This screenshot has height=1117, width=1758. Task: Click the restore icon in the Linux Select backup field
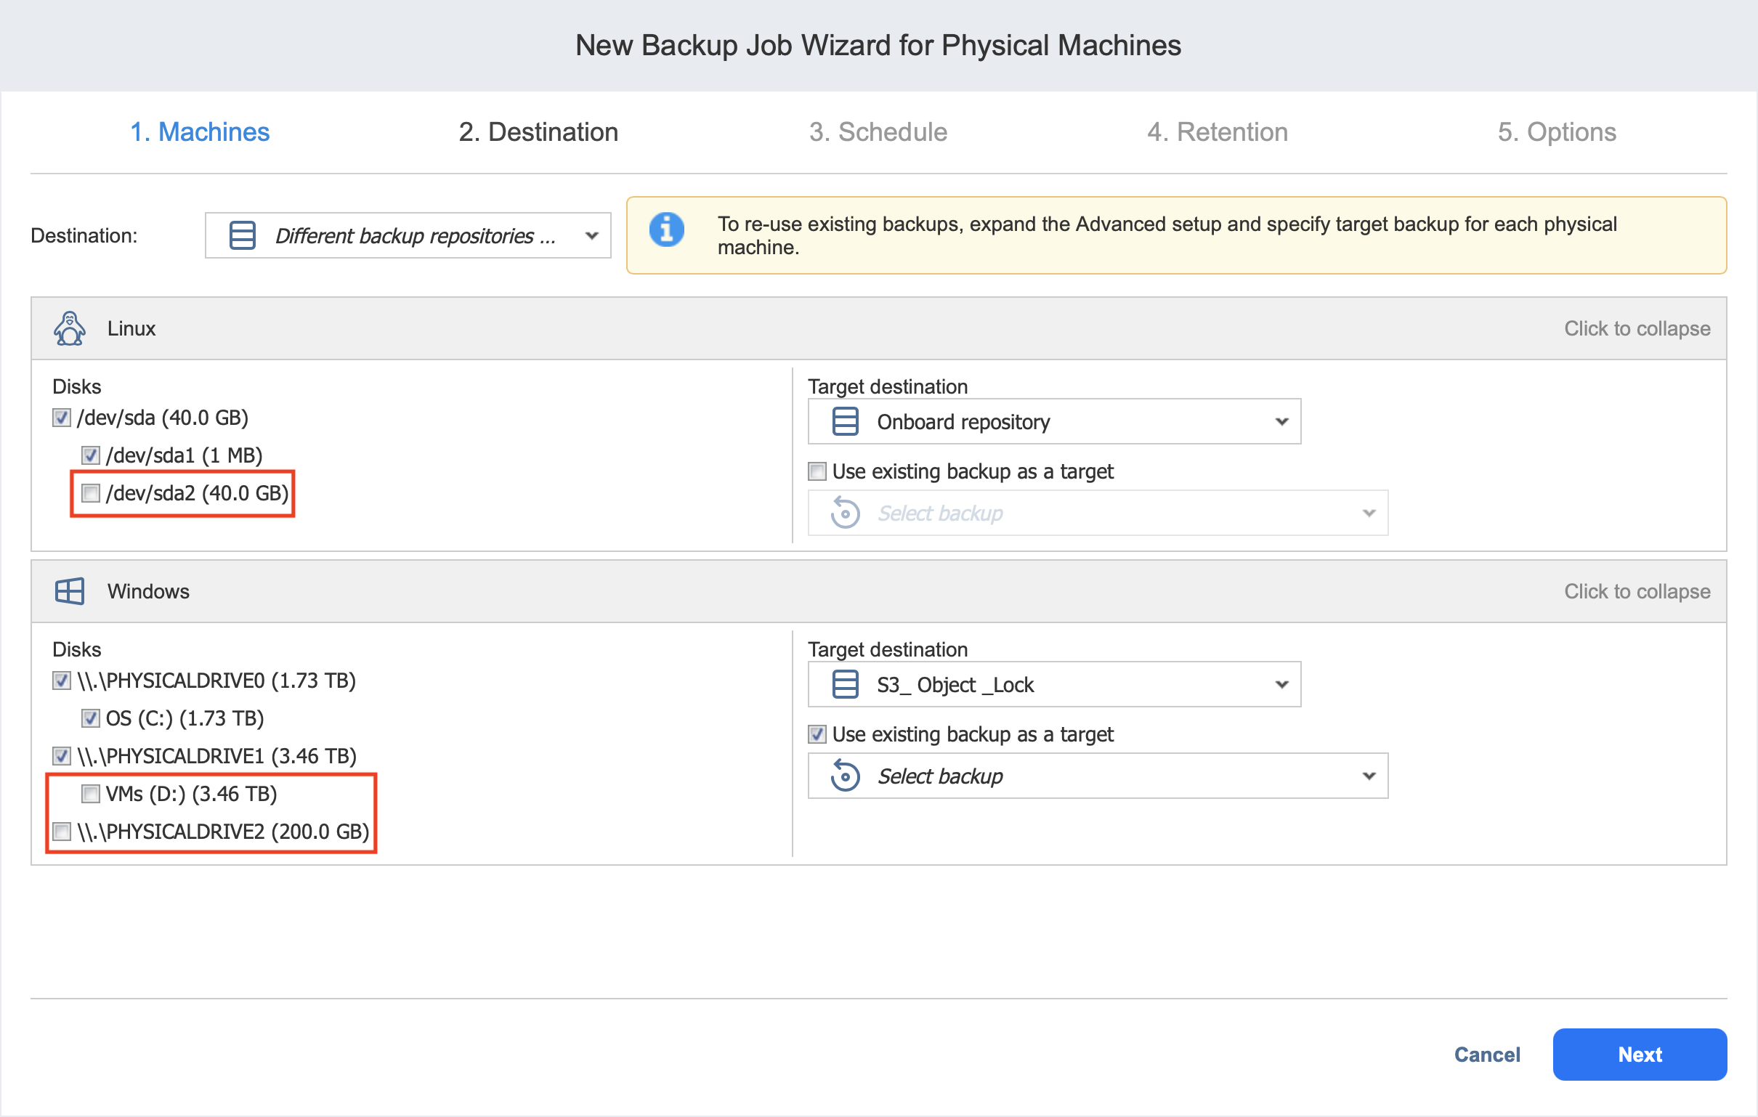coord(845,513)
